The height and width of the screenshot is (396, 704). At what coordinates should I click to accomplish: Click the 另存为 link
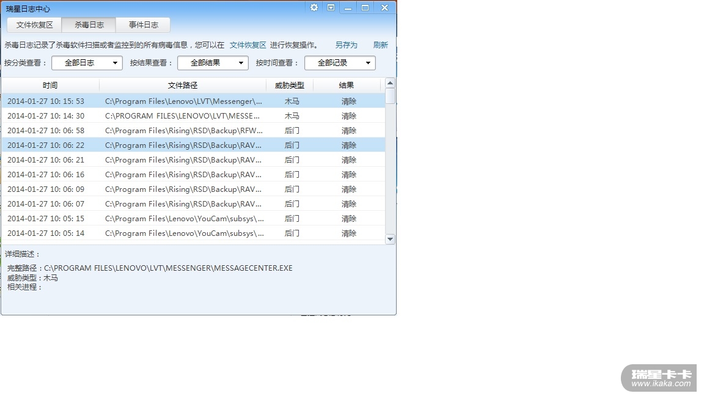point(346,45)
